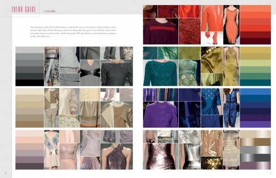Open the coral orange runway dress photo
Viewport: 276px width, 178px height.
pyautogui.click(x=231, y=25)
